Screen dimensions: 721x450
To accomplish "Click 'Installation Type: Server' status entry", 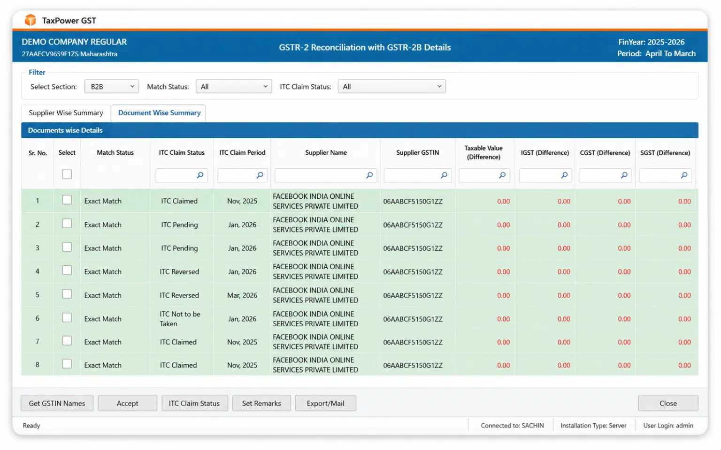I will (x=593, y=426).
